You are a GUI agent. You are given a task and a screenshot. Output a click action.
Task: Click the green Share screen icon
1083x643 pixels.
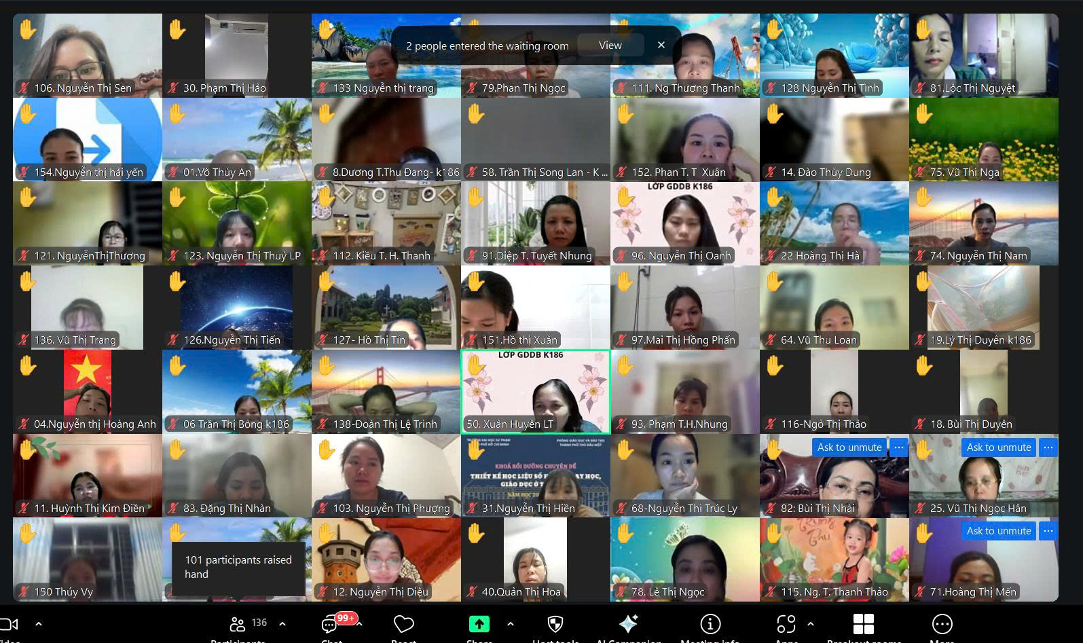[x=479, y=624]
